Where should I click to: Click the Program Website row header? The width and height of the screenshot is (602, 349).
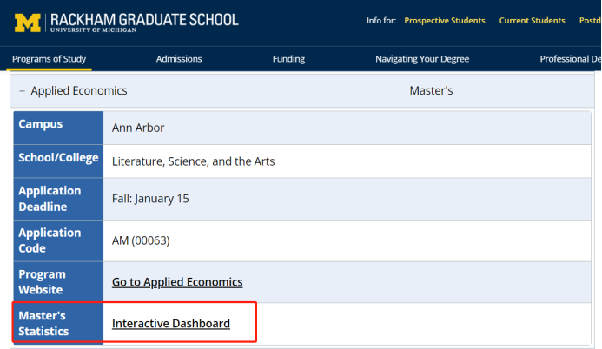tap(58, 282)
